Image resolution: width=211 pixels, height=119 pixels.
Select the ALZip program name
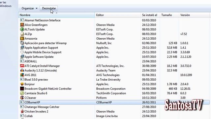click(28, 34)
